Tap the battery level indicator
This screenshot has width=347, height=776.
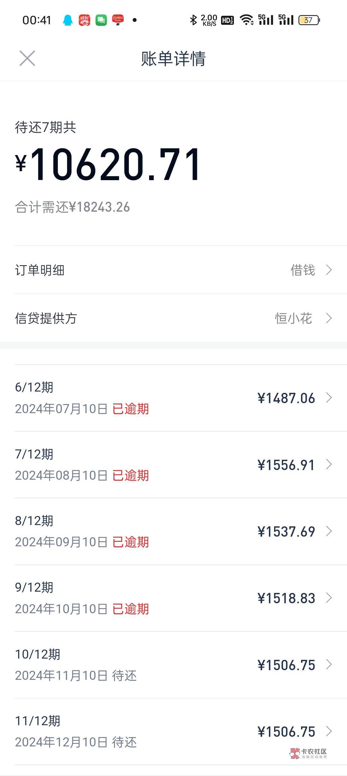pyautogui.click(x=309, y=20)
